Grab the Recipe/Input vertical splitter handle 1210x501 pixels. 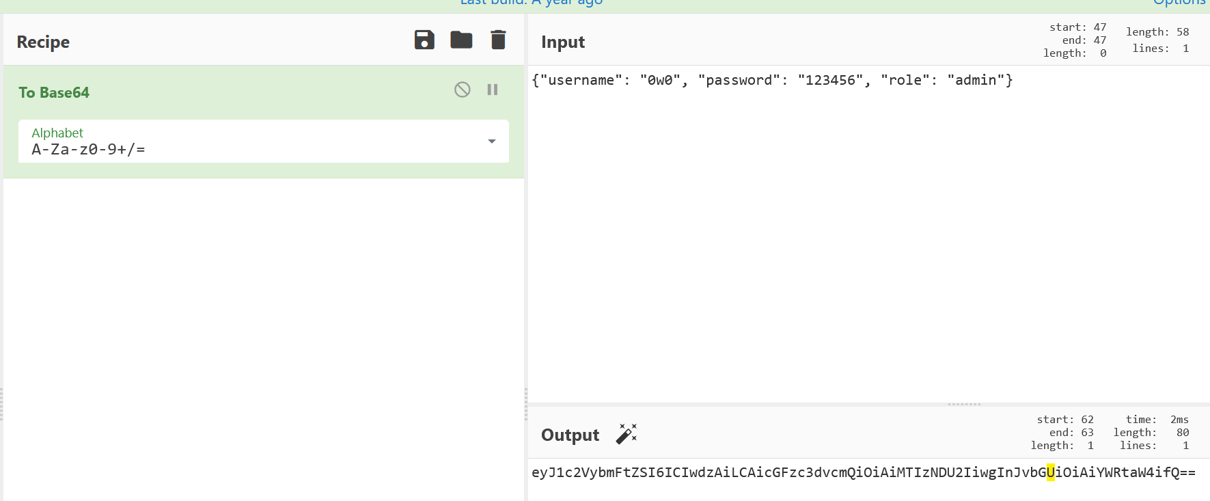pyautogui.click(x=526, y=404)
